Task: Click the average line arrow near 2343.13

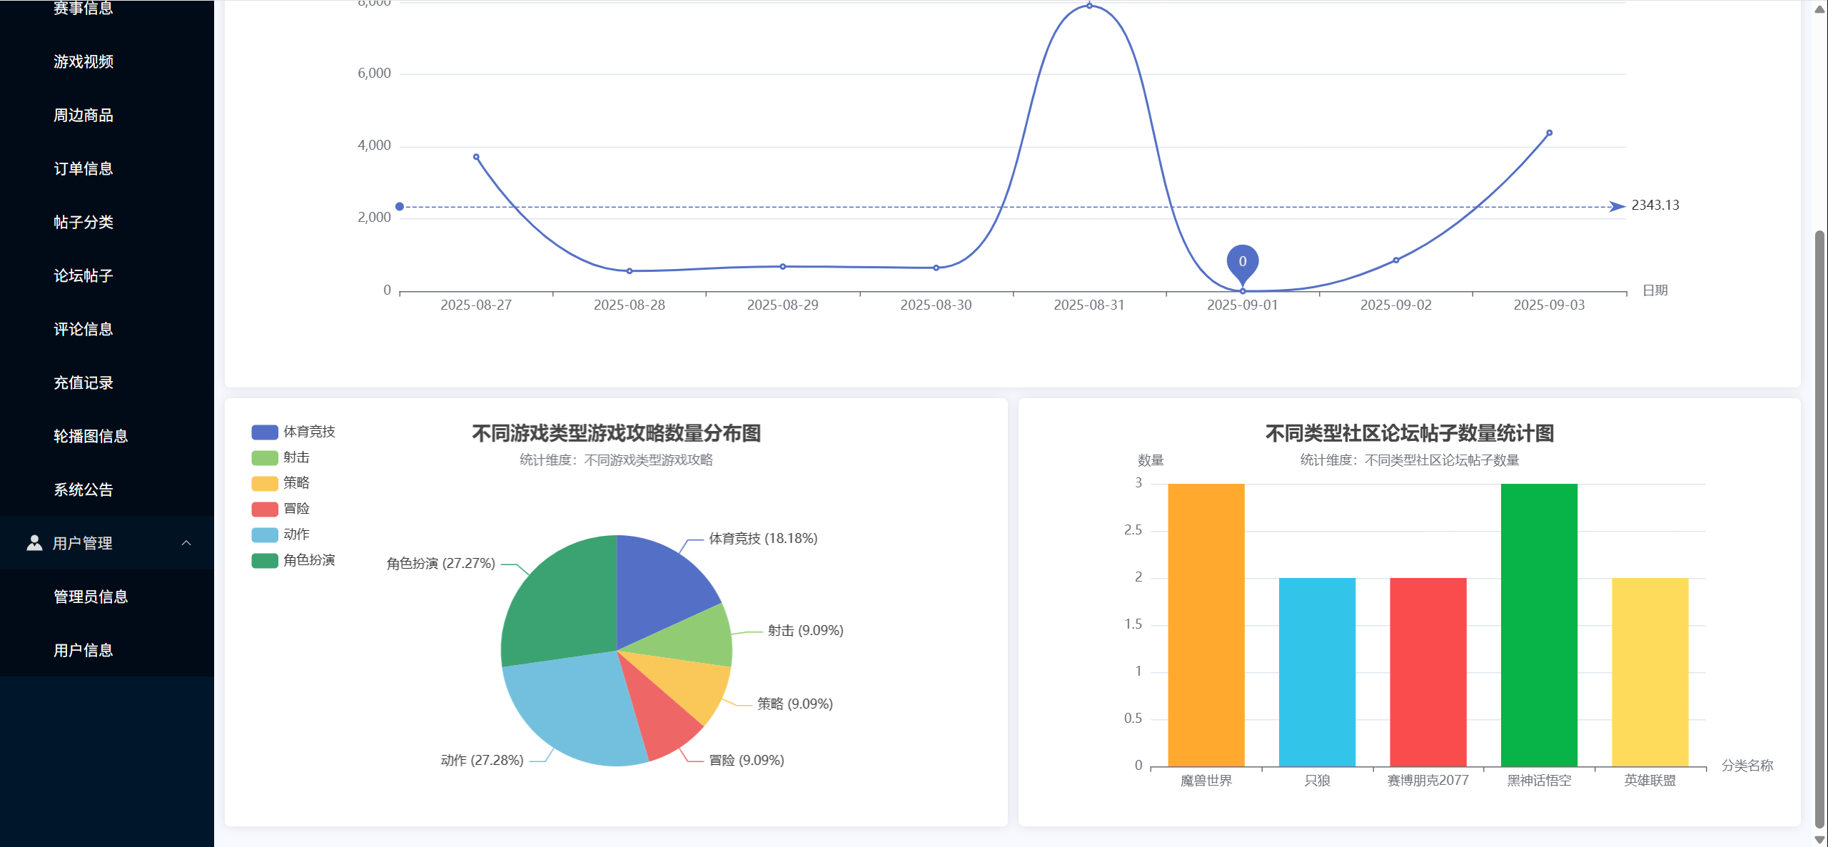Action: coord(1617,206)
